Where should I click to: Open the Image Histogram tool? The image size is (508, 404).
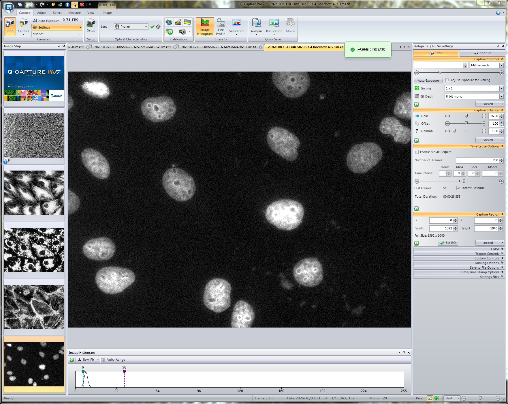coord(205,27)
